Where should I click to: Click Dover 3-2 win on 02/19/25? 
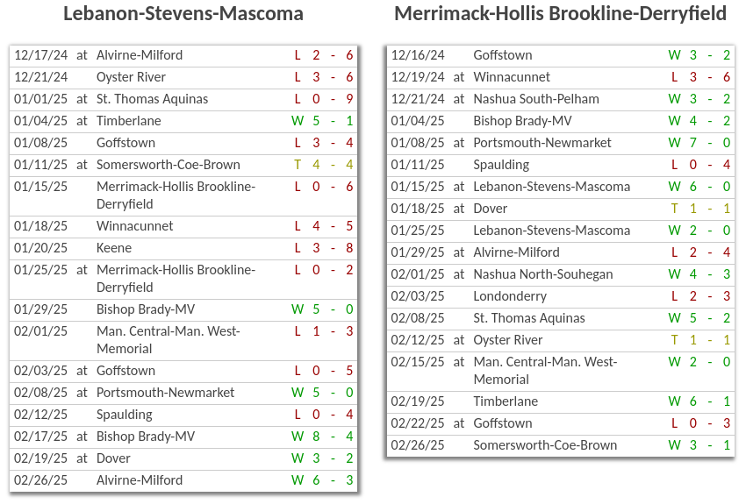coord(112,458)
